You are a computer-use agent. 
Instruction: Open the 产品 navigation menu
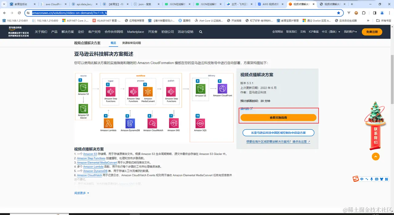pos(54,32)
